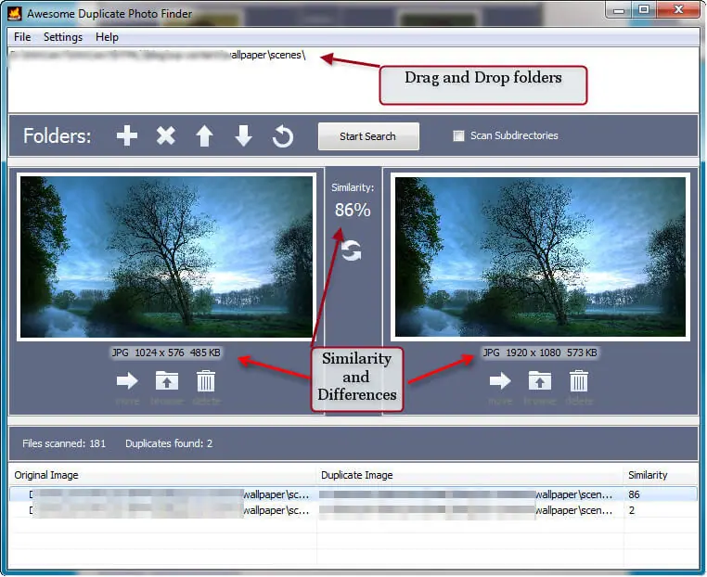707x577 pixels.
Task: Click the Duplicates found: 2 status text
Action: [x=169, y=443]
